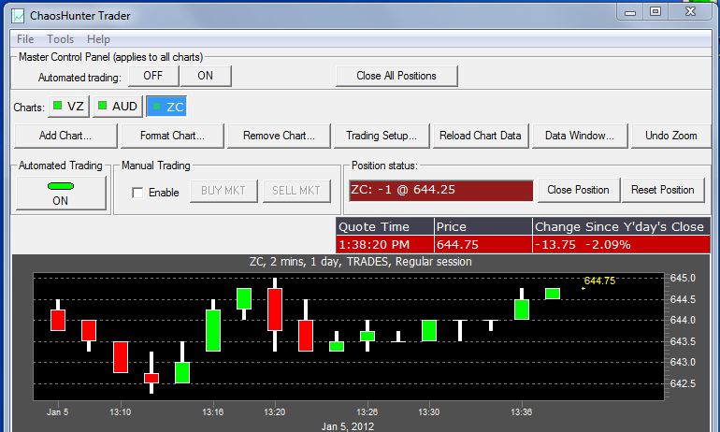Screen dimensions: 720x432
Task: Click BUY MKT button
Action: tap(223, 191)
